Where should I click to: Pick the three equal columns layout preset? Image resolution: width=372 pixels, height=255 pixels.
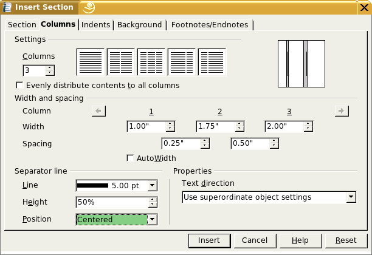click(x=151, y=62)
